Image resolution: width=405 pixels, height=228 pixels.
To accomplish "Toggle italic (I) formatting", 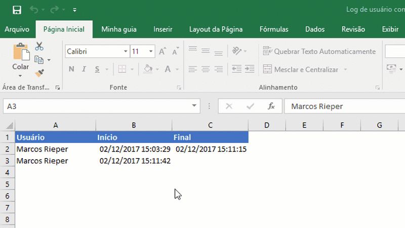I will click(84, 69).
